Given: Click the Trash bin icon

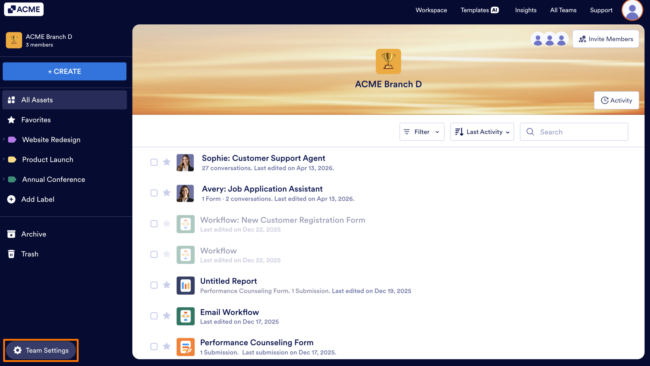Looking at the screenshot, I should pyautogui.click(x=11, y=254).
